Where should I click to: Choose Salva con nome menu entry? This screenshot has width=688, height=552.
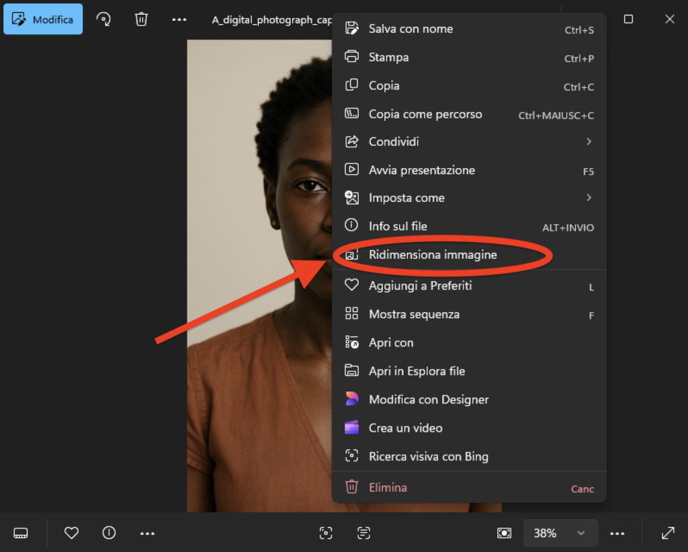411,29
